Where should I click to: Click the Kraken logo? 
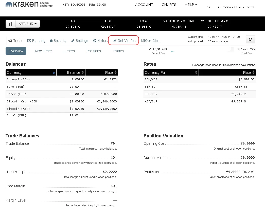29,4
